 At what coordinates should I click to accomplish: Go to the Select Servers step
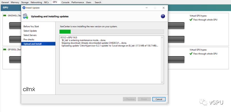(x=30, y=35)
